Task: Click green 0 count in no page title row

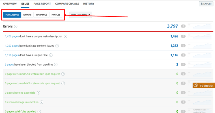Action: pos(177,93)
